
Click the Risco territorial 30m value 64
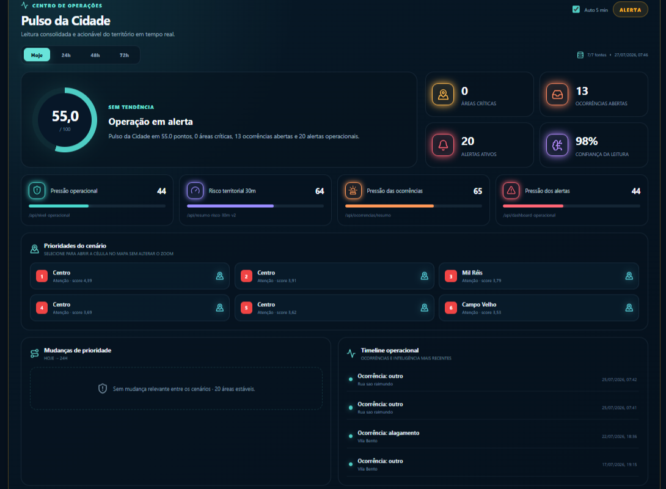click(x=320, y=191)
